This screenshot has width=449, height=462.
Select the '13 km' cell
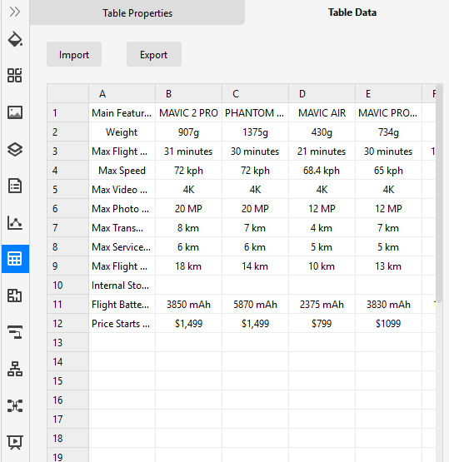[x=388, y=266]
